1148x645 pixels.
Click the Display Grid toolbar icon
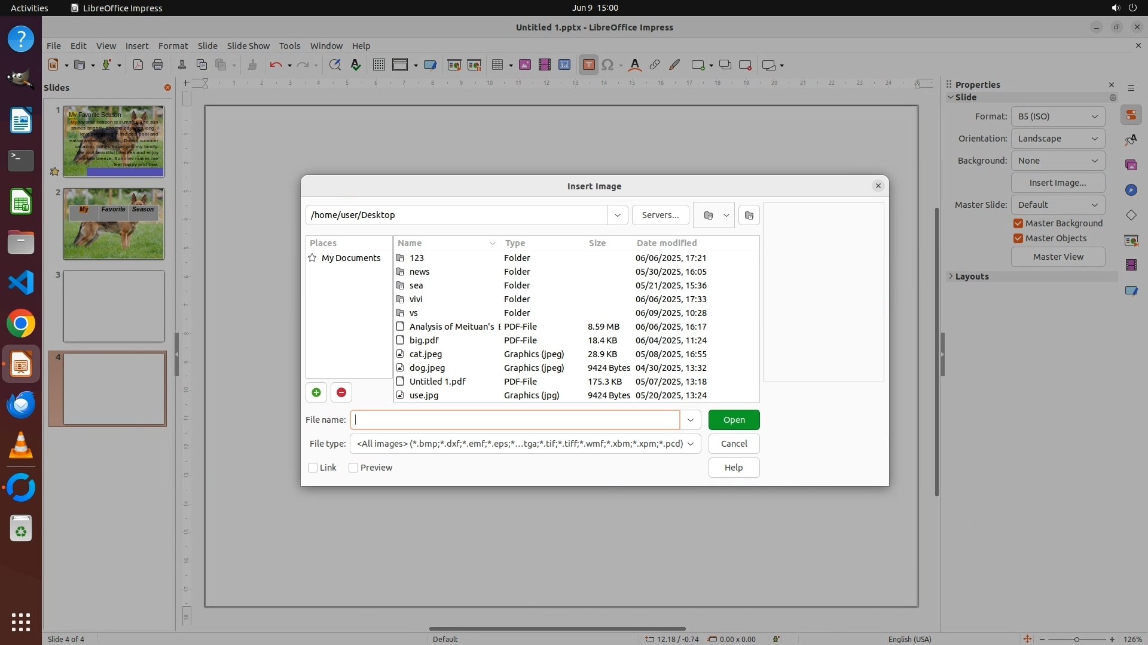click(378, 65)
